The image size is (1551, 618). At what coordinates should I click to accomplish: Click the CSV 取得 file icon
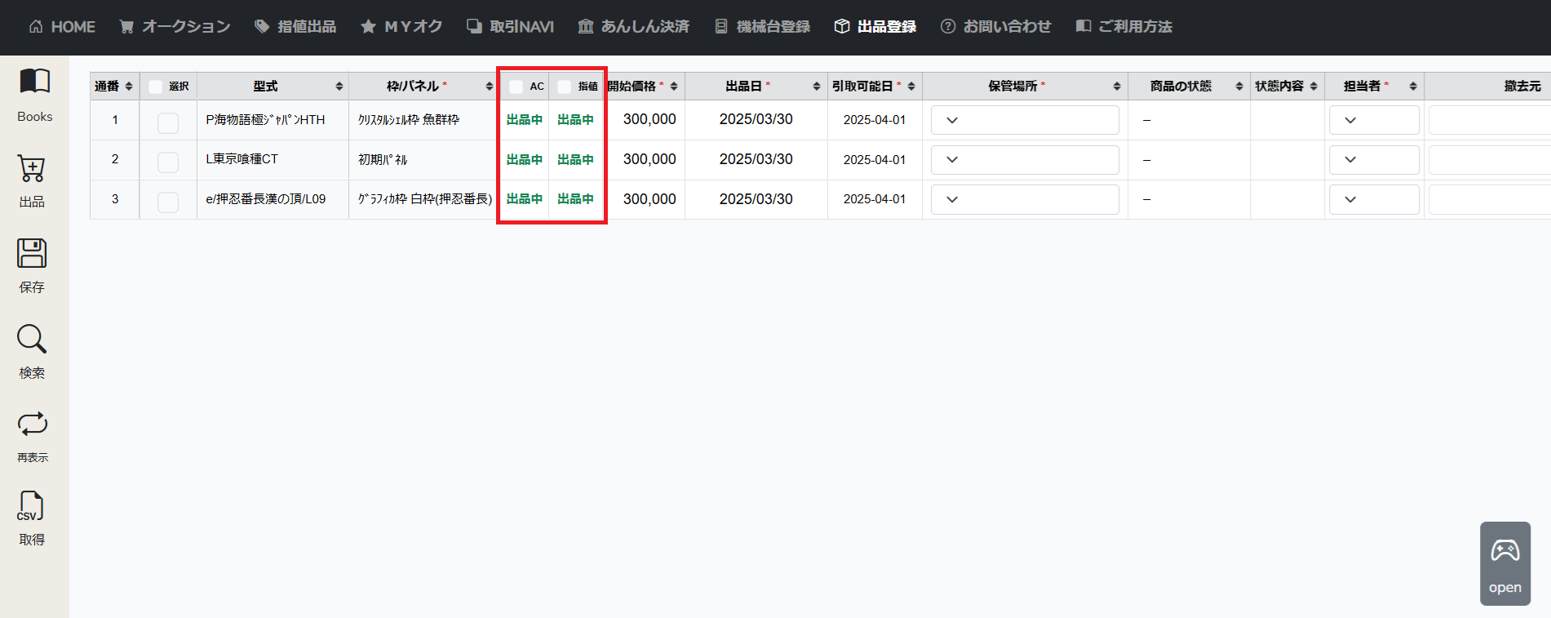pyautogui.click(x=31, y=507)
